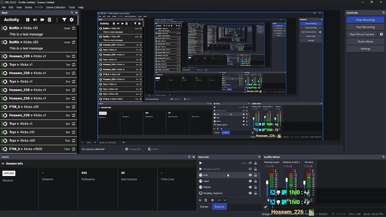Click the OFFLINE session badge

coord(9,173)
